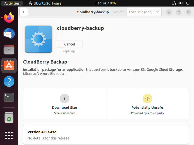Click the volume speaker icon in top bar
194x145 pixels.
(x=181, y=3)
